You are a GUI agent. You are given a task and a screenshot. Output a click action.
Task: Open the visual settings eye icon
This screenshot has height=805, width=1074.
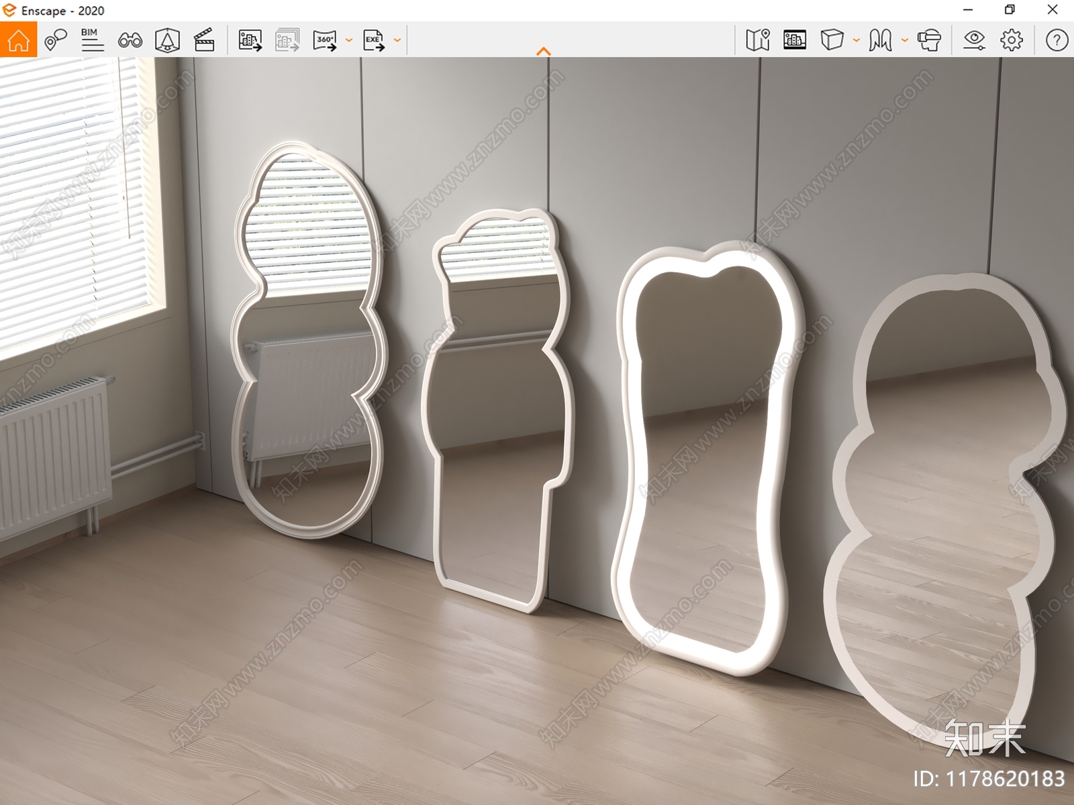(974, 40)
